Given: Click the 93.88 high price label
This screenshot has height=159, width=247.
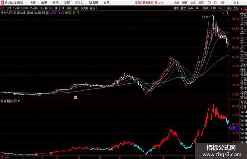Looking at the screenshot, I should pyautogui.click(x=205, y=17).
